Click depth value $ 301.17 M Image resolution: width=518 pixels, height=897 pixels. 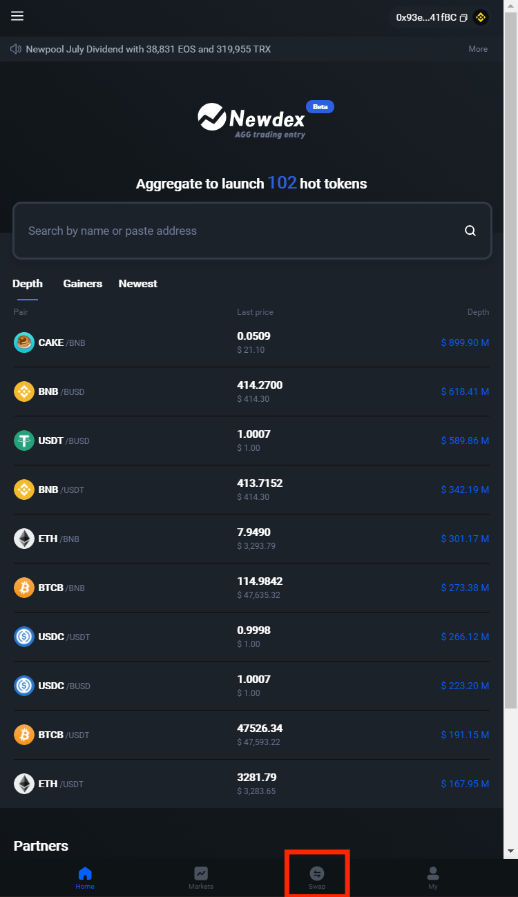coord(465,539)
